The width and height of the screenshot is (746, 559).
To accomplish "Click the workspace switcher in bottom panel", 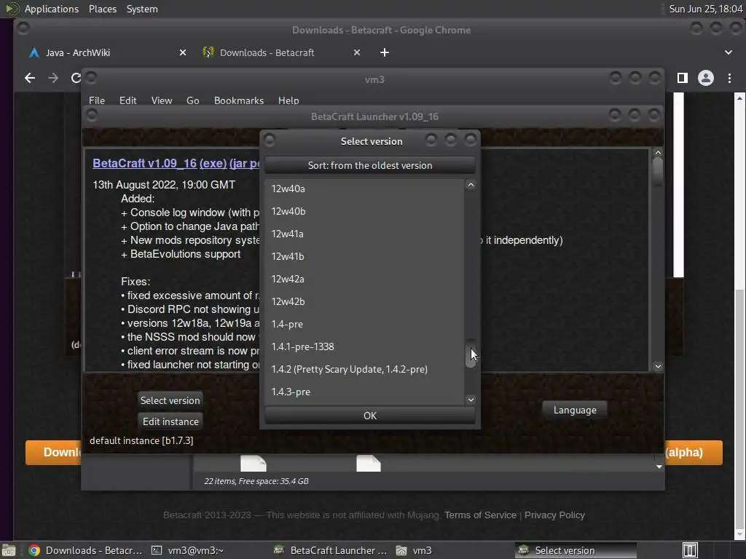I will pos(690,550).
